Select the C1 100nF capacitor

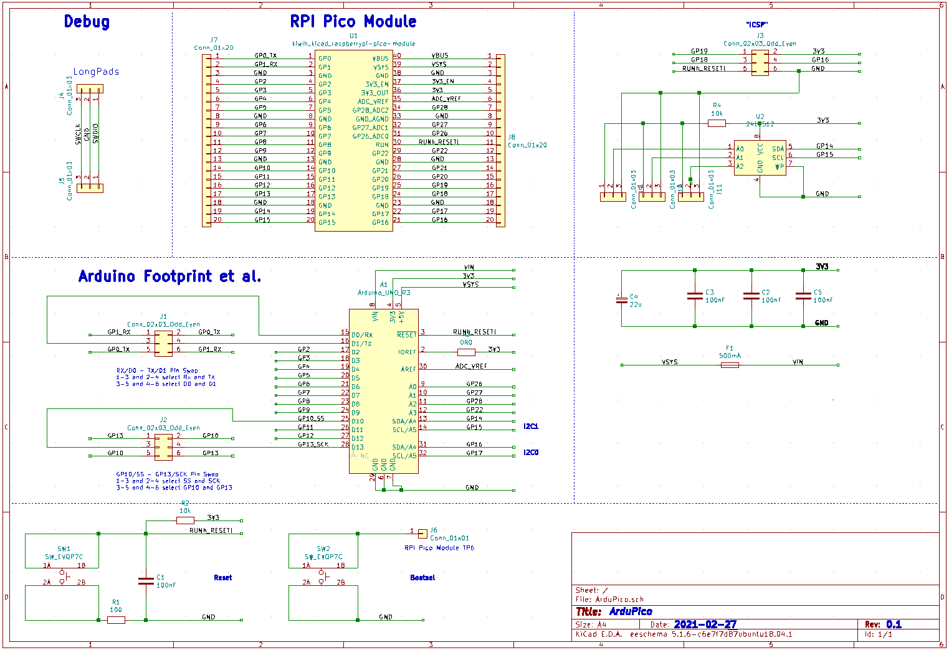146,581
